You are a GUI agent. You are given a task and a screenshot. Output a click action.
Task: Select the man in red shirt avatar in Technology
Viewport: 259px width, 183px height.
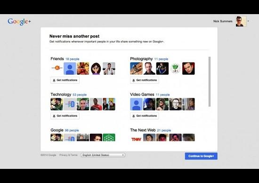click(x=96, y=104)
